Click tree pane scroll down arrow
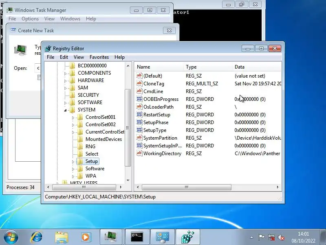Viewport: 326px width, 245px height. tap(128, 180)
